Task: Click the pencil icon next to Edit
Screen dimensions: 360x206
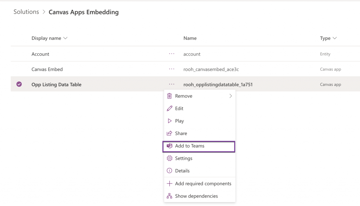Action: tap(170, 108)
